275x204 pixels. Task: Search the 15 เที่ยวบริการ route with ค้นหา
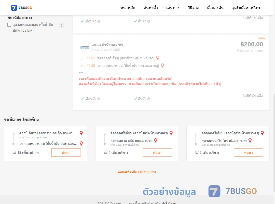[66, 152]
